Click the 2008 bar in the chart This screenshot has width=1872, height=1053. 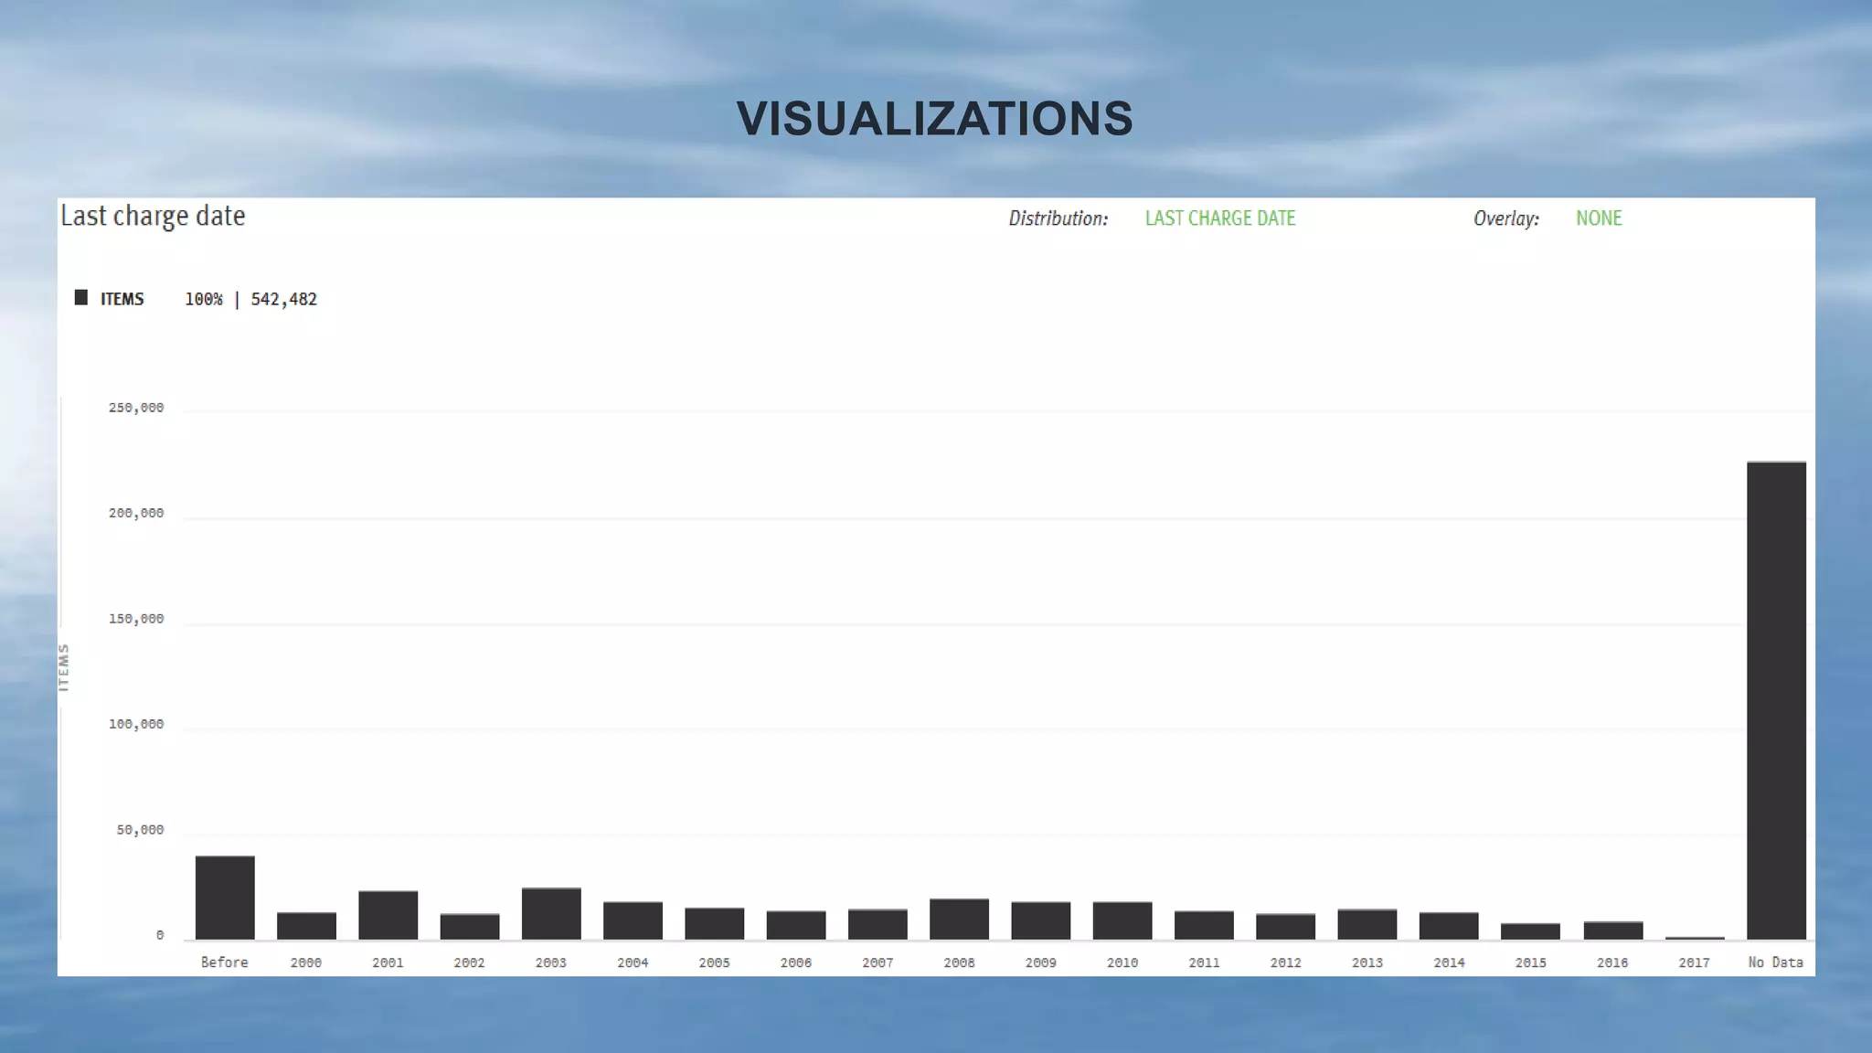coord(959,919)
